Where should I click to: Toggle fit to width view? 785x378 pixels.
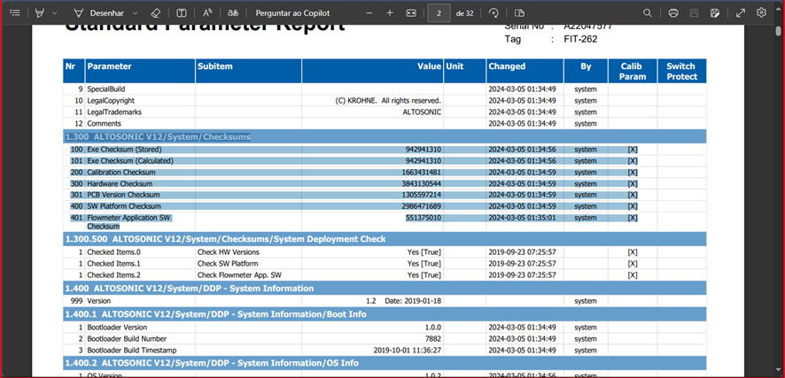pos(411,13)
